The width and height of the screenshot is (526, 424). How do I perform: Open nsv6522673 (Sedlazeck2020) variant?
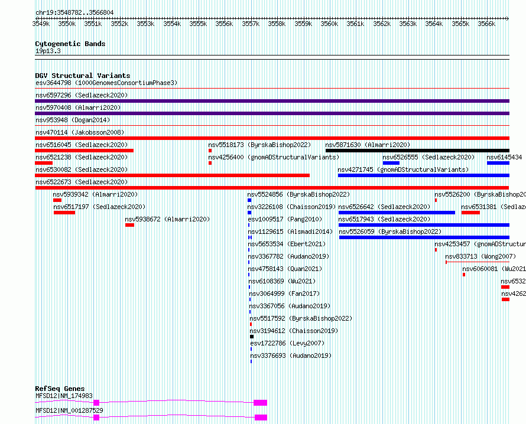click(82, 182)
